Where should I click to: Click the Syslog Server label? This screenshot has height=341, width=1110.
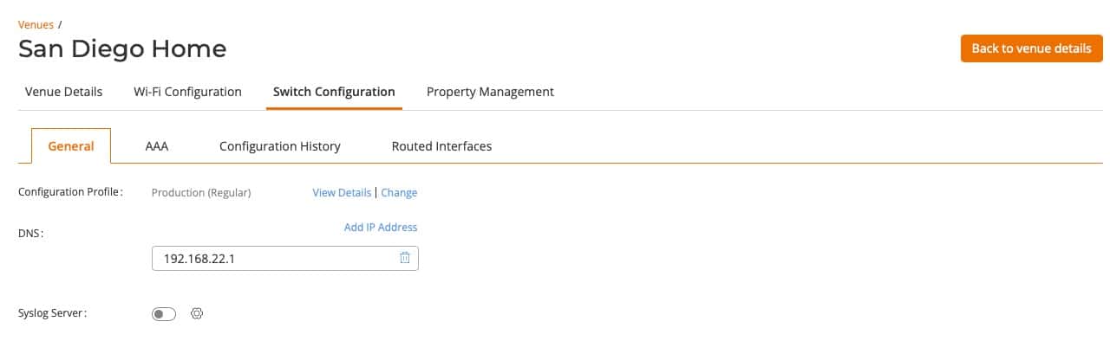click(x=53, y=313)
